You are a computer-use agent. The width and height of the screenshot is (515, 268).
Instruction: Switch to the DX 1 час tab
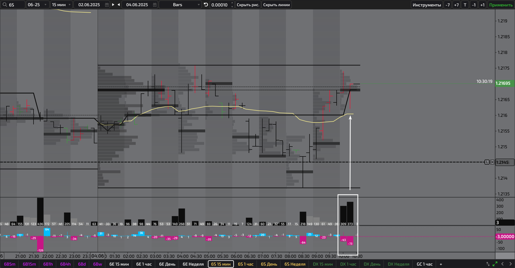[348, 264]
